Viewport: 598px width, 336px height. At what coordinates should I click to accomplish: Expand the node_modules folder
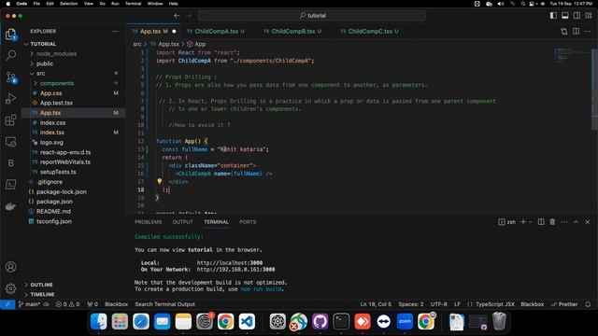coord(56,54)
